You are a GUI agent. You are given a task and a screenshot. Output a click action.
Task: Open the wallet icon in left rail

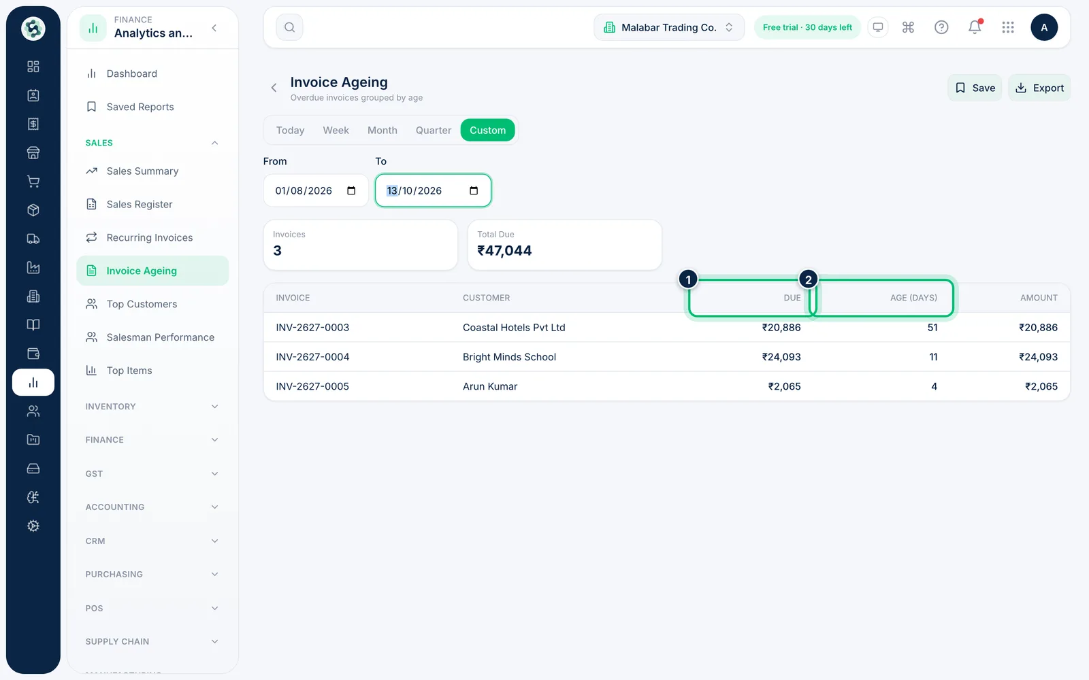[33, 354]
